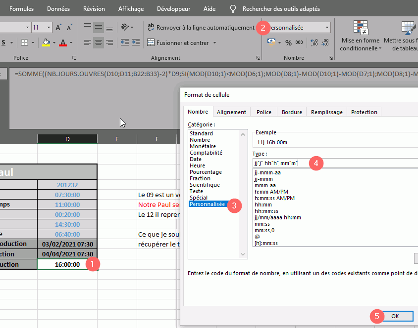Image resolution: width=418 pixels, height=328 pixels.
Task: Open Fusionner et centrer dropdown arrow
Action: (x=214, y=43)
